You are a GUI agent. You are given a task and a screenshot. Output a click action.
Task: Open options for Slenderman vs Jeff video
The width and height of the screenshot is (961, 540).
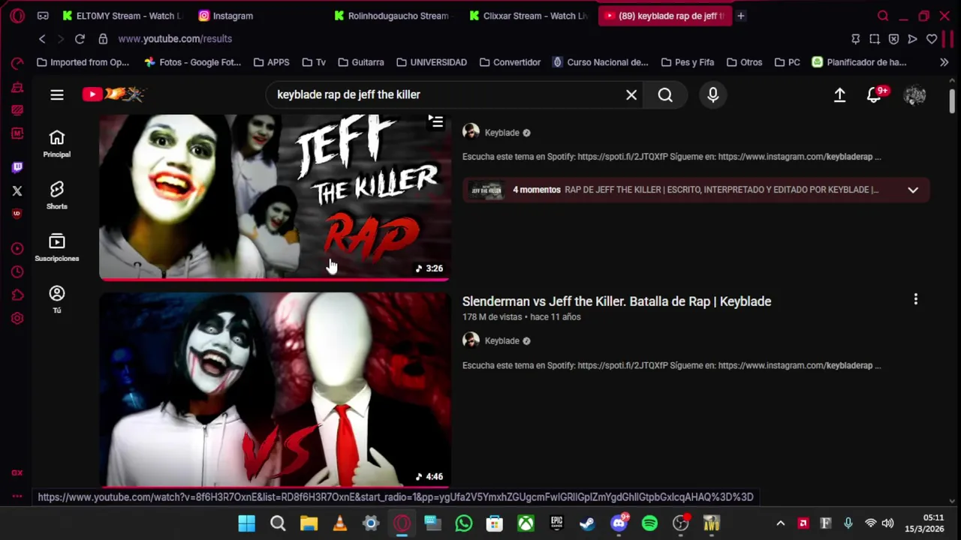915,300
